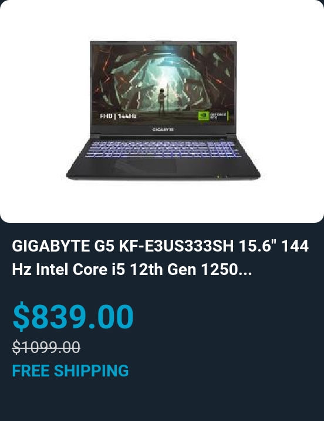Click white space beside the laptop image
Image resolution: width=324 pixels, height=421 pixels.
pos(291,107)
